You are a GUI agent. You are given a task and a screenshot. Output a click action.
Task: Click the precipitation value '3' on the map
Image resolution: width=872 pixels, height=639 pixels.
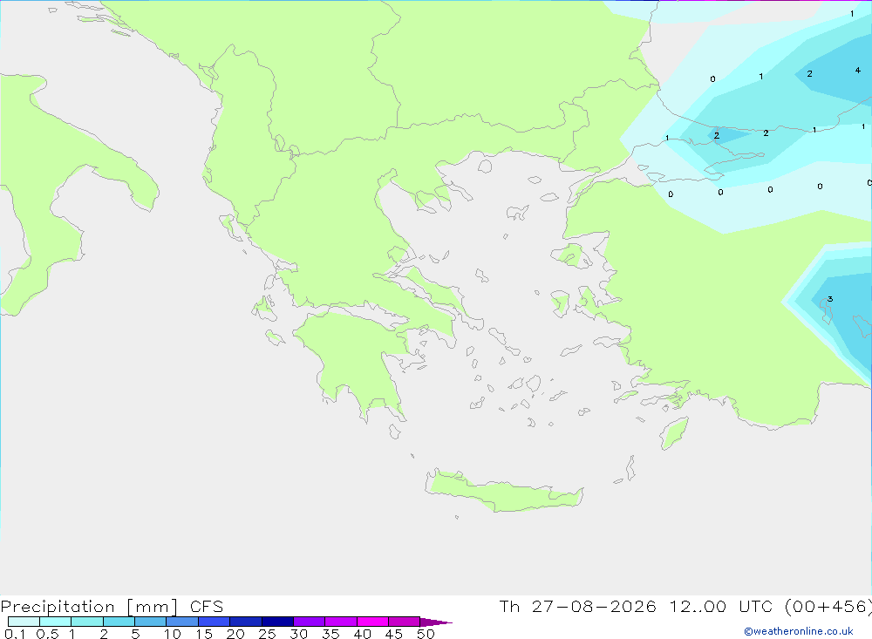(830, 299)
